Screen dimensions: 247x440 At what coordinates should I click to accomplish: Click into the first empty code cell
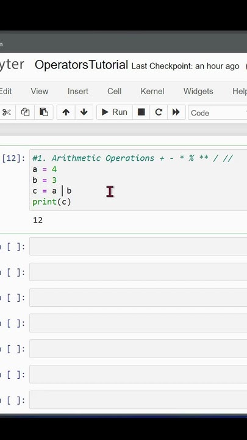click(138, 246)
